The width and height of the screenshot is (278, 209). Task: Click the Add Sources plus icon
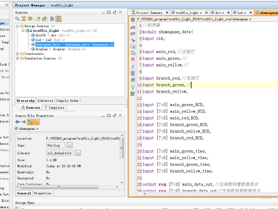pyautogui.click(x=44, y=19)
